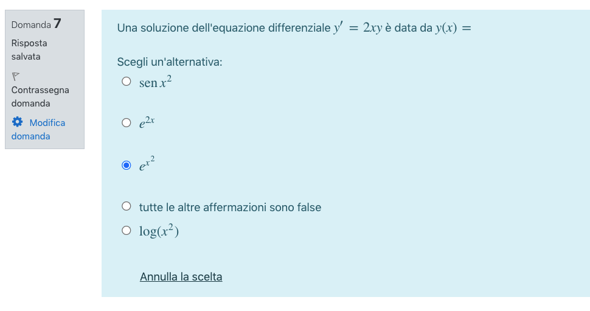Viewport: 590px width, 311px height.
Task: Choose the 'e^2x' radio option
Action: pyautogui.click(x=127, y=122)
